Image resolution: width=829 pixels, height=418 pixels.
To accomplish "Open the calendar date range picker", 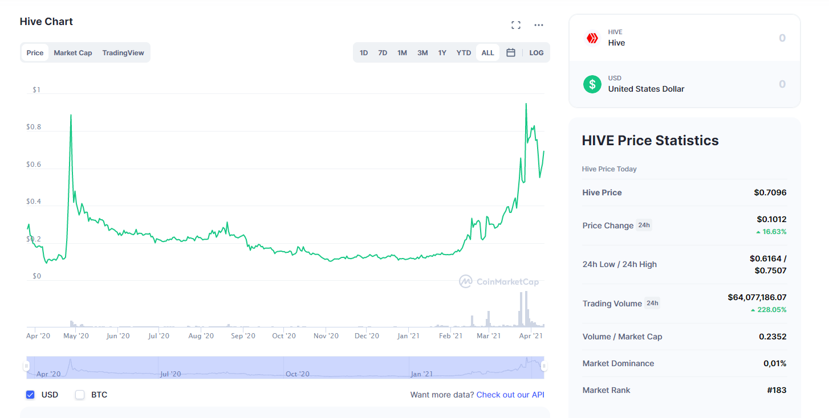I will tap(511, 52).
